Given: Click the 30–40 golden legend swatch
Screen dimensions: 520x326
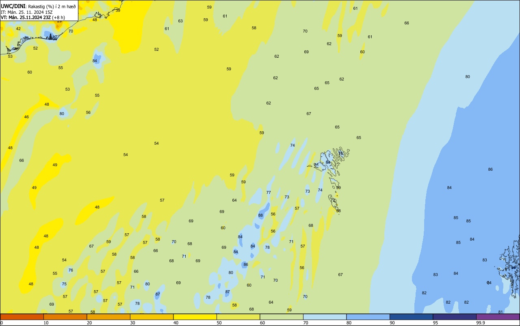Looking at the screenshot, I should coord(152,317).
